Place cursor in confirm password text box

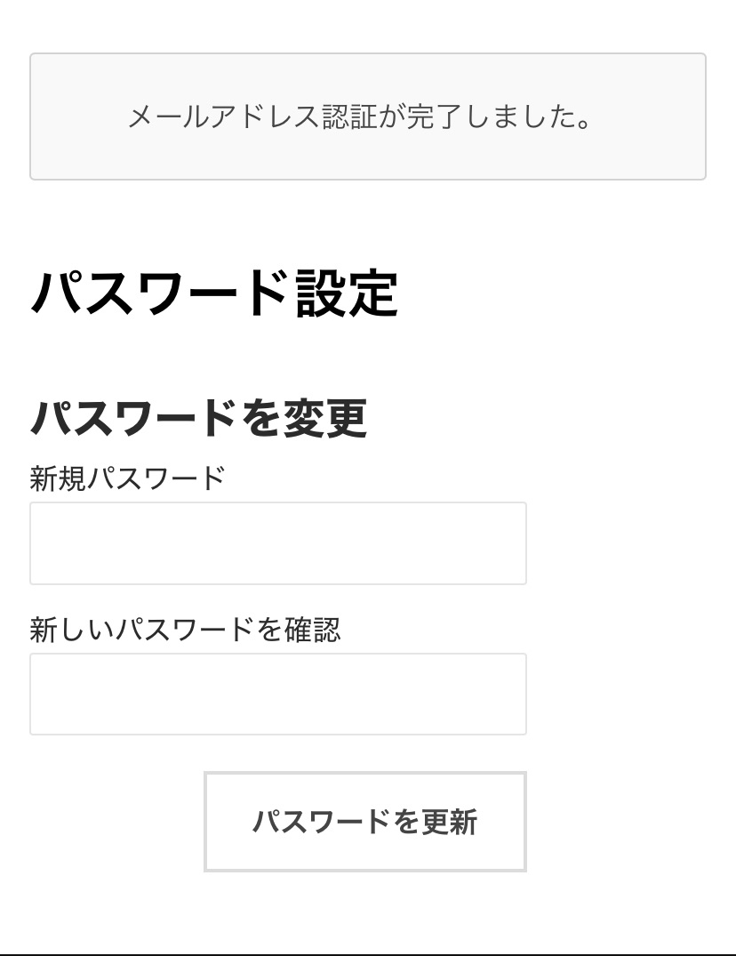[x=278, y=694]
